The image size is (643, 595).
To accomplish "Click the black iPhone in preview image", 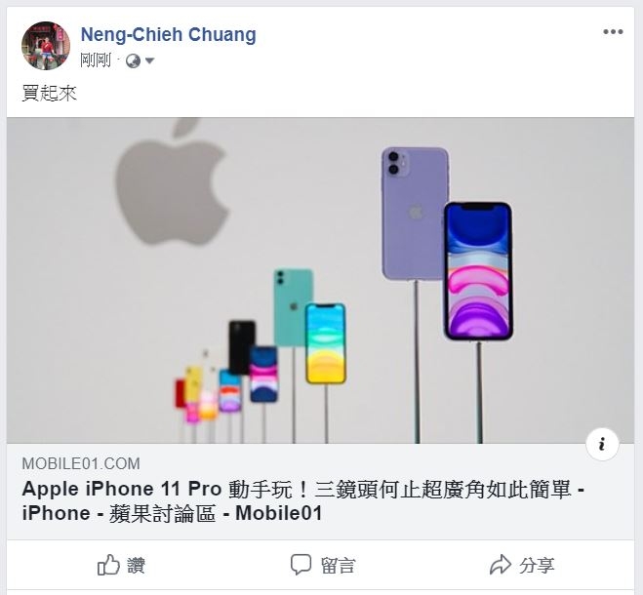I will tap(242, 347).
